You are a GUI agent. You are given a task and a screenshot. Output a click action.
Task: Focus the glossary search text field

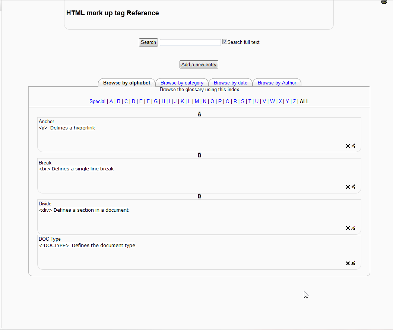point(190,42)
